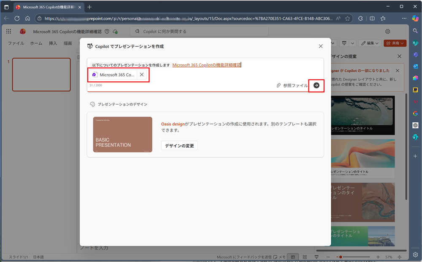Screen dimensions: 422x262
Task: Open the Microsoft 365 app launcher grid icon
Action: point(8,31)
